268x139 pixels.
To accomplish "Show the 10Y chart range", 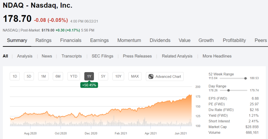I will tap(118, 77).
